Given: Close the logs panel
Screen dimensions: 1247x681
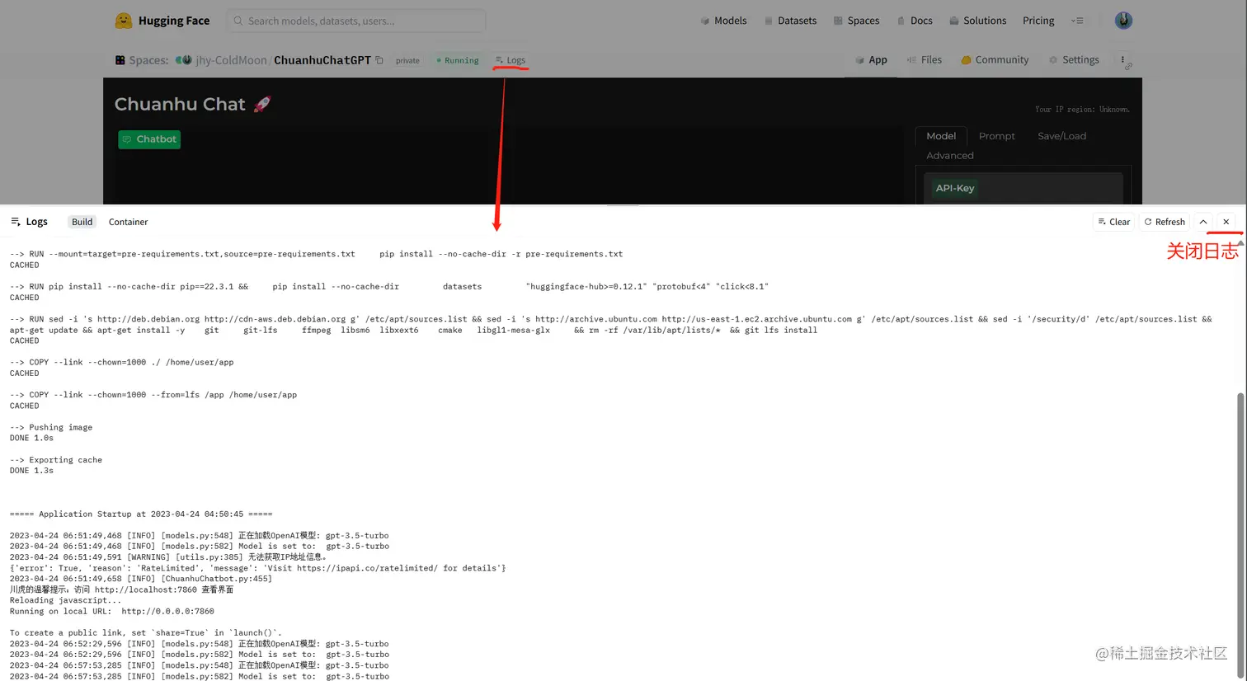Looking at the screenshot, I should coord(1226,222).
